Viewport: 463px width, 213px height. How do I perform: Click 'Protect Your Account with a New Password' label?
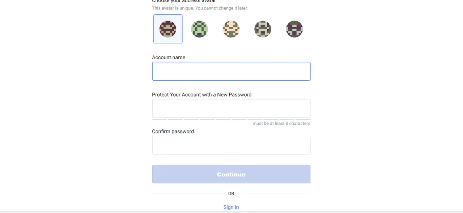tap(201, 95)
